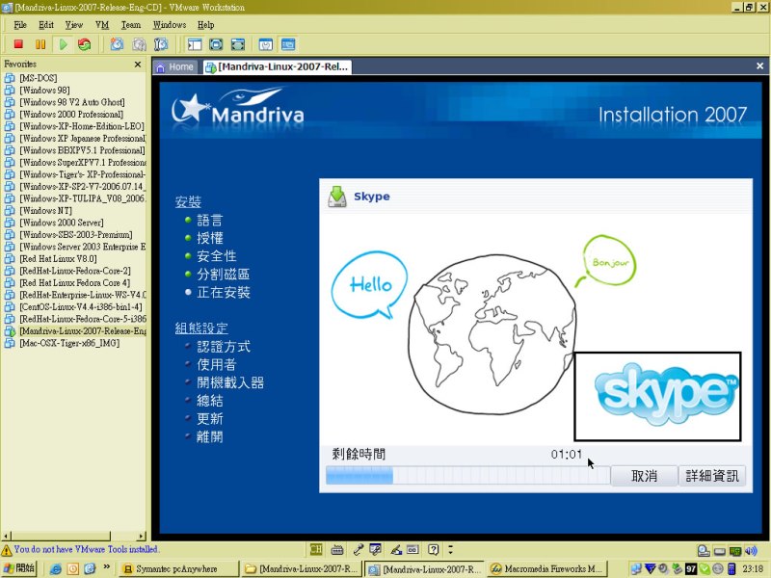Switch to Symantec pcAnywhere taskbar button
The image size is (771, 578).
click(x=179, y=568)
